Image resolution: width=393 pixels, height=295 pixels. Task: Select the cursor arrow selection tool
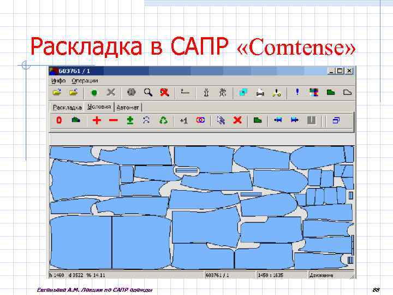pyautogui.click(x=221, y=120)
